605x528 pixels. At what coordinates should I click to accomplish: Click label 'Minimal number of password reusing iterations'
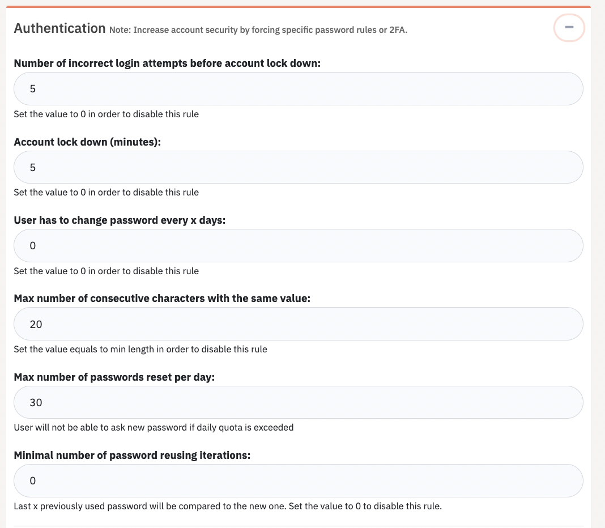(132, 455)
